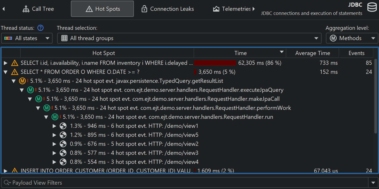Viewport: 379px width, 189px height.
Task: Click the globe icon for /demo/view1
Action: coord(63,126)
